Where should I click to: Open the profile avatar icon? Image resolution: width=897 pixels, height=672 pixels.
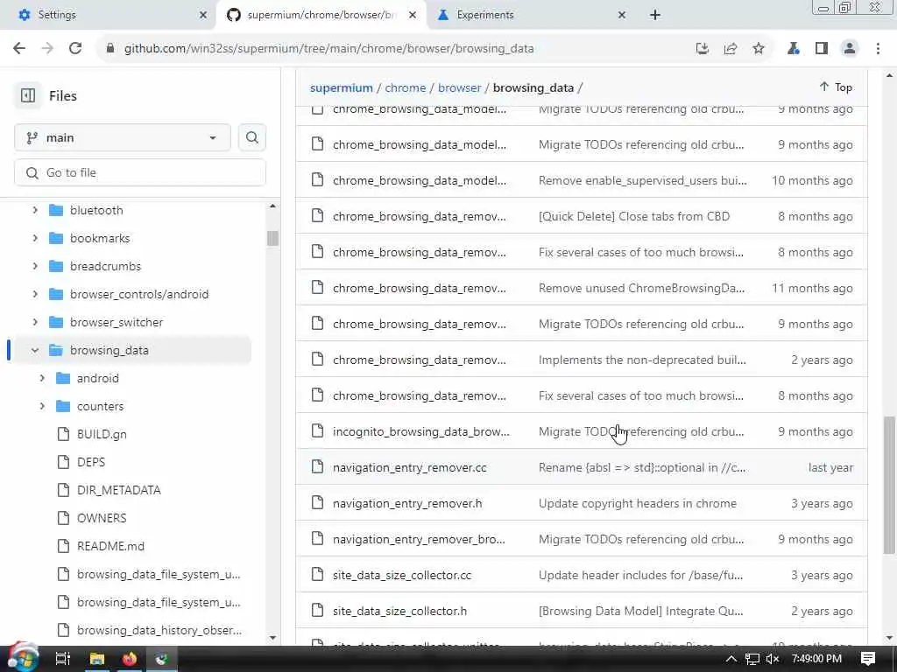(850, 49)
